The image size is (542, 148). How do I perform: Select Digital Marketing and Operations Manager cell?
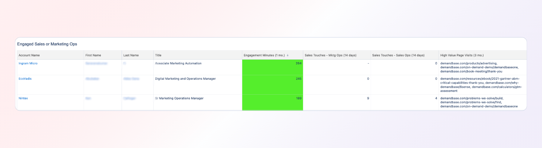[x=185, y=79]
